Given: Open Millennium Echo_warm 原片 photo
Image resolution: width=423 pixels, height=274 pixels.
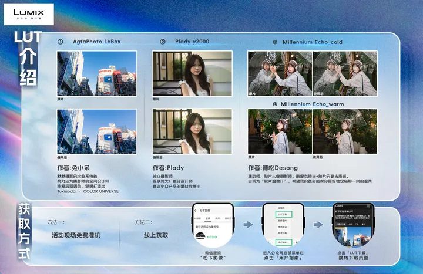Looking at the screenshot, I should click(x=280, y=131).
